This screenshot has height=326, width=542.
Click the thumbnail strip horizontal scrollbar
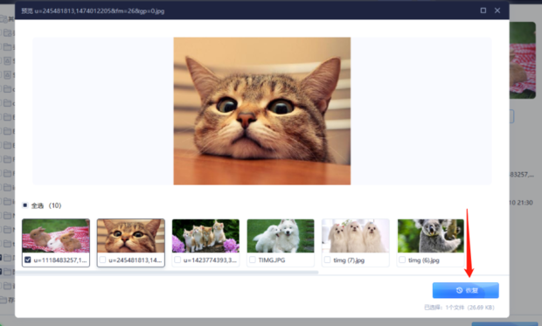tap(166, 273)
